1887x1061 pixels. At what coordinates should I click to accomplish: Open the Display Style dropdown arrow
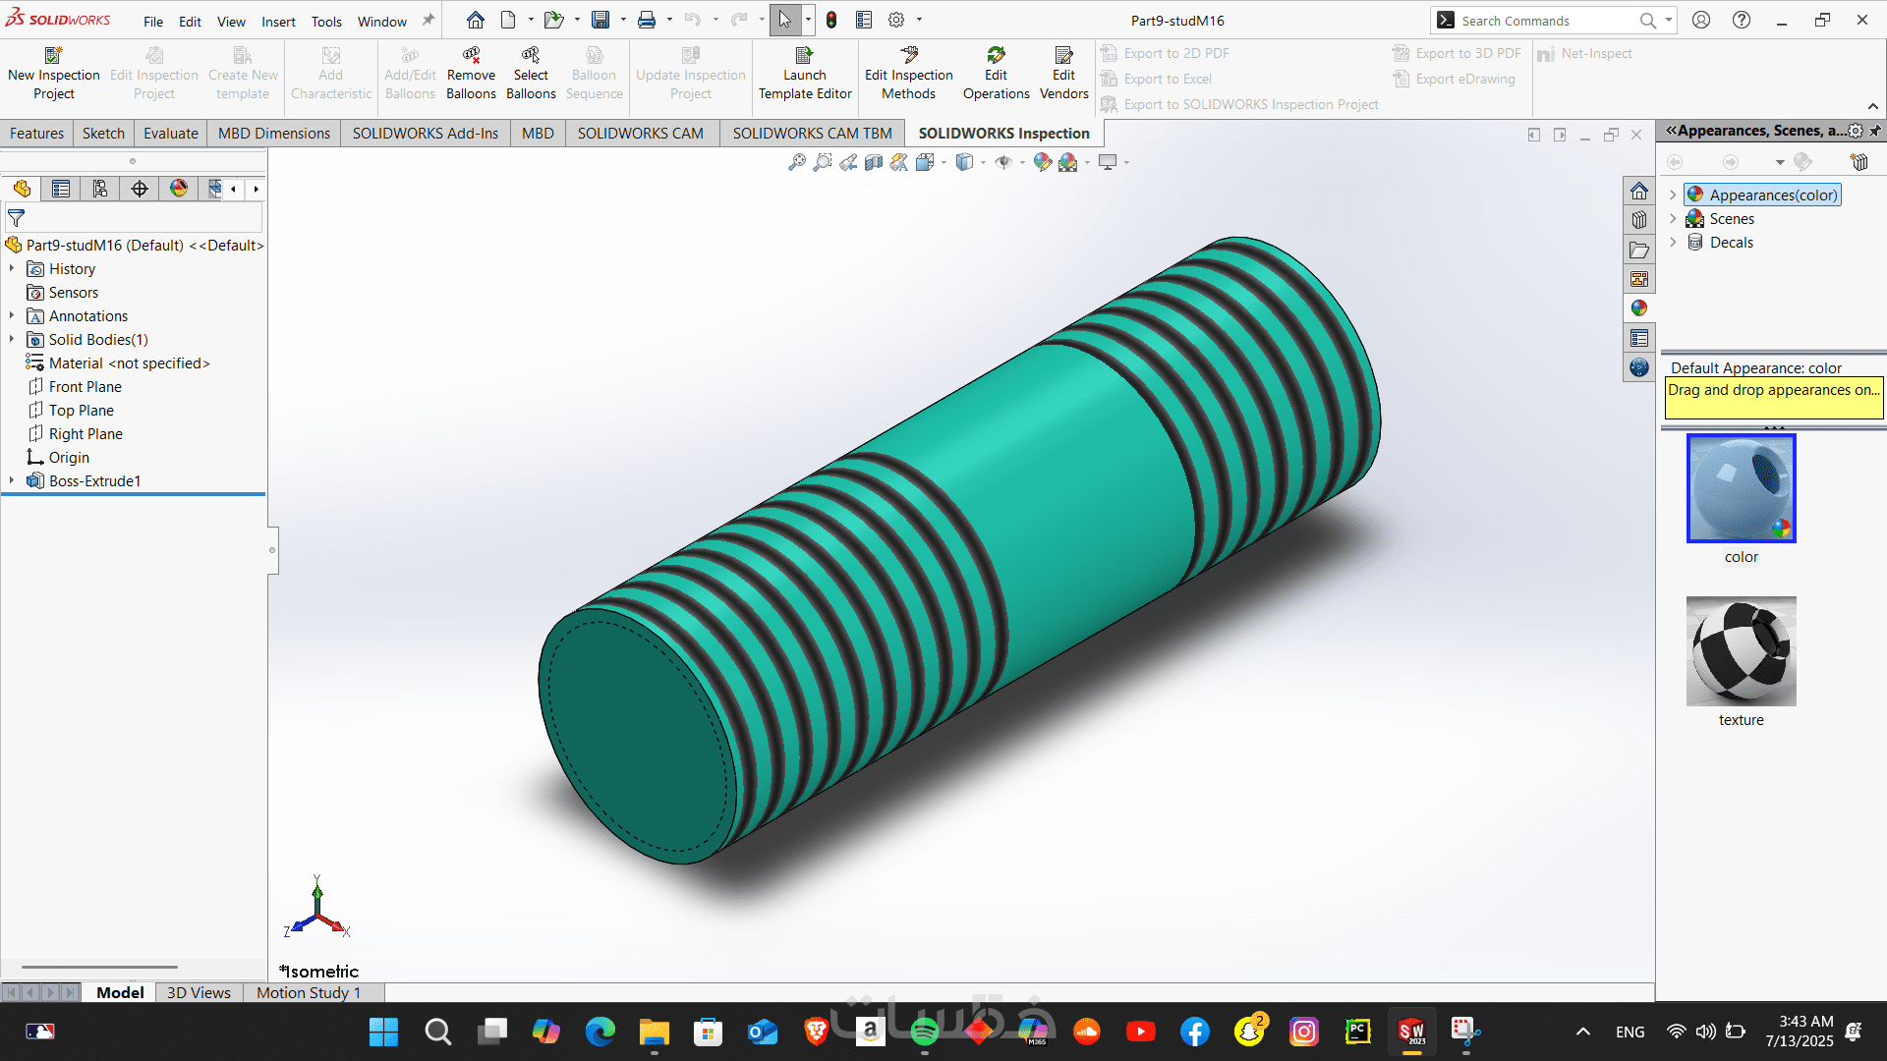pos(983,162)
